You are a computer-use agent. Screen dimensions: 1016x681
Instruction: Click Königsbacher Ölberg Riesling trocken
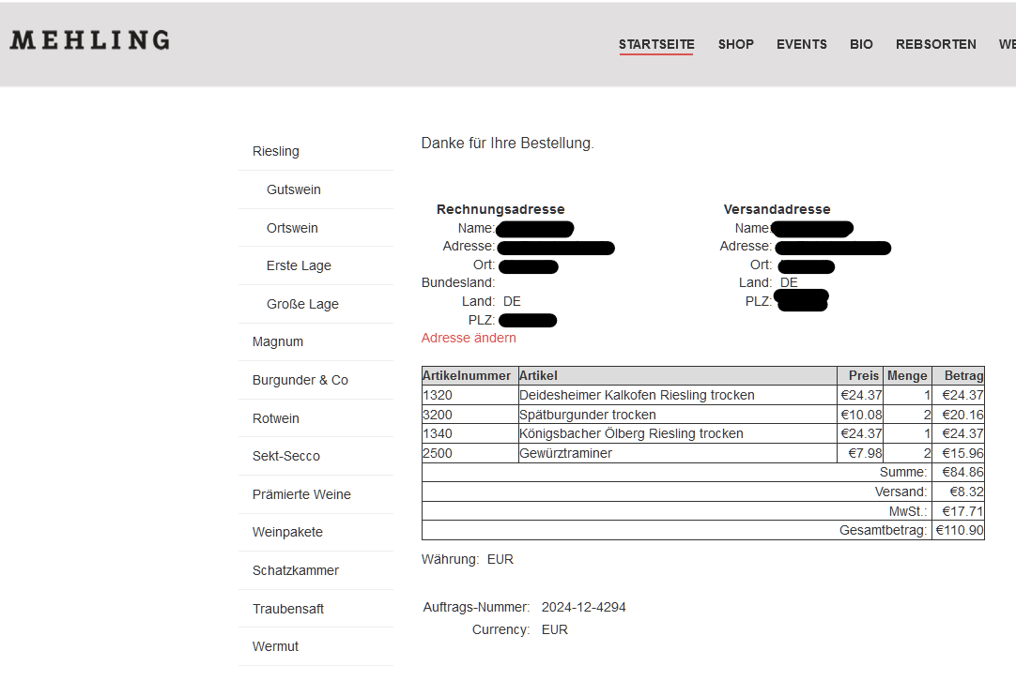tap(631, 433)
